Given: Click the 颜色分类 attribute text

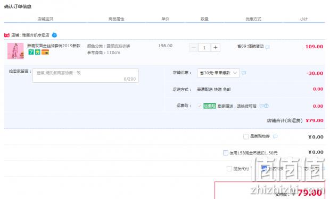Looking at the screenshot, I should (109, 46).
